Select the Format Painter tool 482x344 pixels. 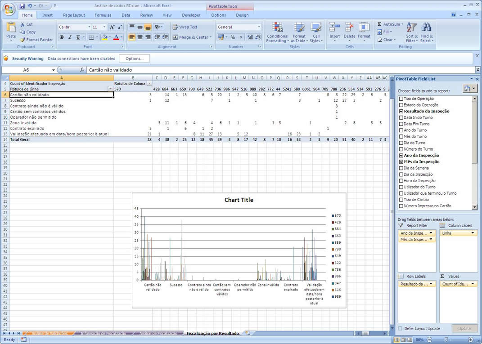(x=36, y=40)
